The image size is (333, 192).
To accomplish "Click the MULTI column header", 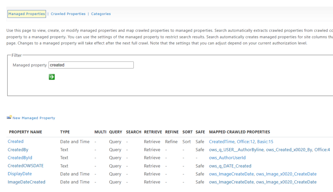I will tap(100, 132).
